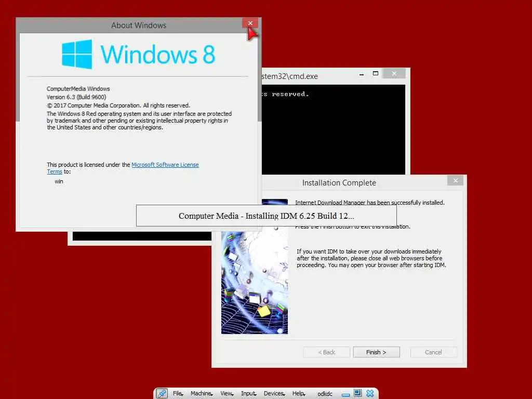The image size is (532, 399).
Task: Click the '2017 Computer Media Corporation' copyright line
Action: pos(118,105)
